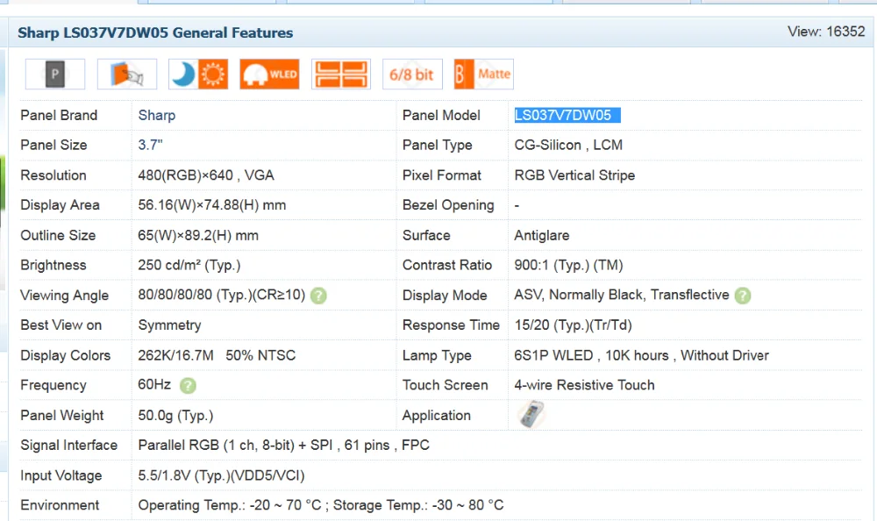This screenshot has width=877, height=521.
Task: Click highlighted panel model LS037V7DW05
Action: click(x=567, y=115)
